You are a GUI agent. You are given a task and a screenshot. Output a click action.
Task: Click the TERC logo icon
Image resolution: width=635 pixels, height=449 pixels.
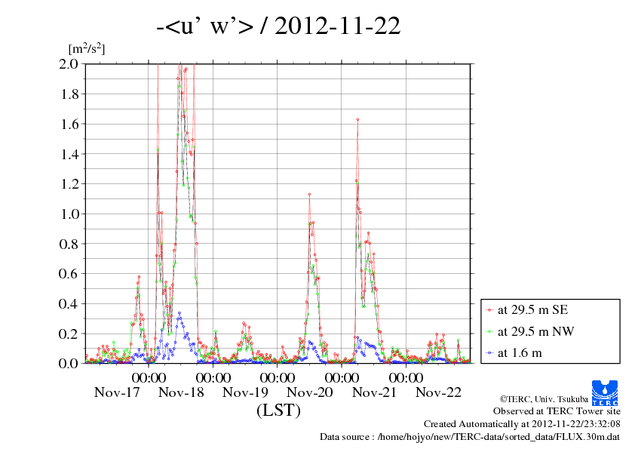[x=605, y=392]
